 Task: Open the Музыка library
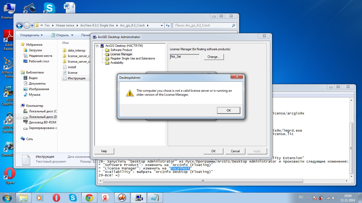pos(34,95)
